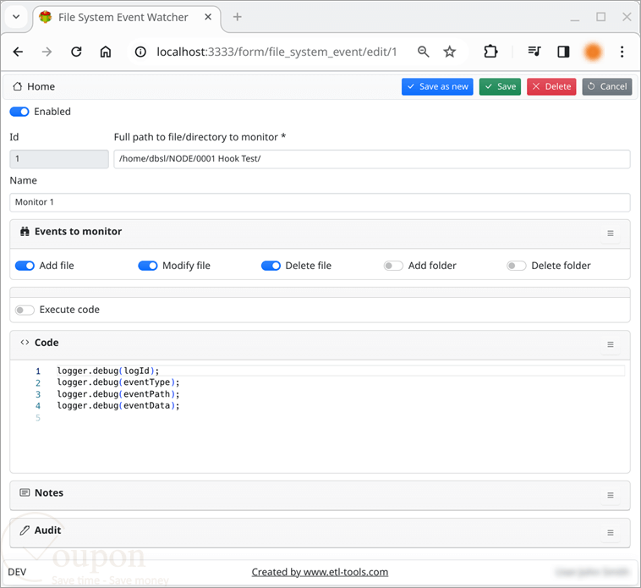Screen dimensions: 641x588
Task: Reload the current page
Action: tap(76, 52)
